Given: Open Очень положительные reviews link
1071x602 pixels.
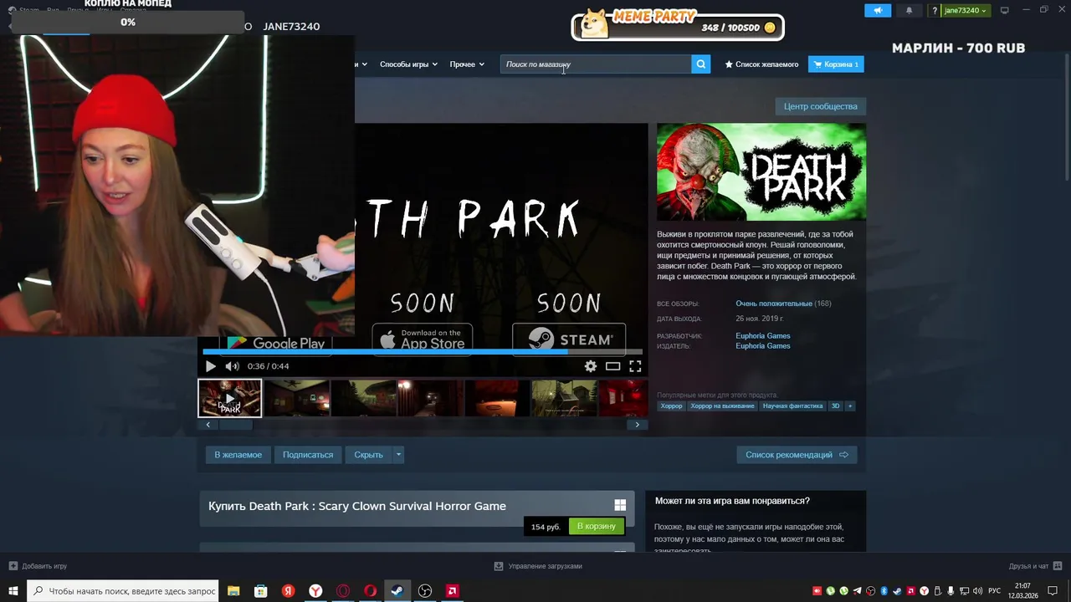Looking at the screenshot, I should (x=774, y=304).
